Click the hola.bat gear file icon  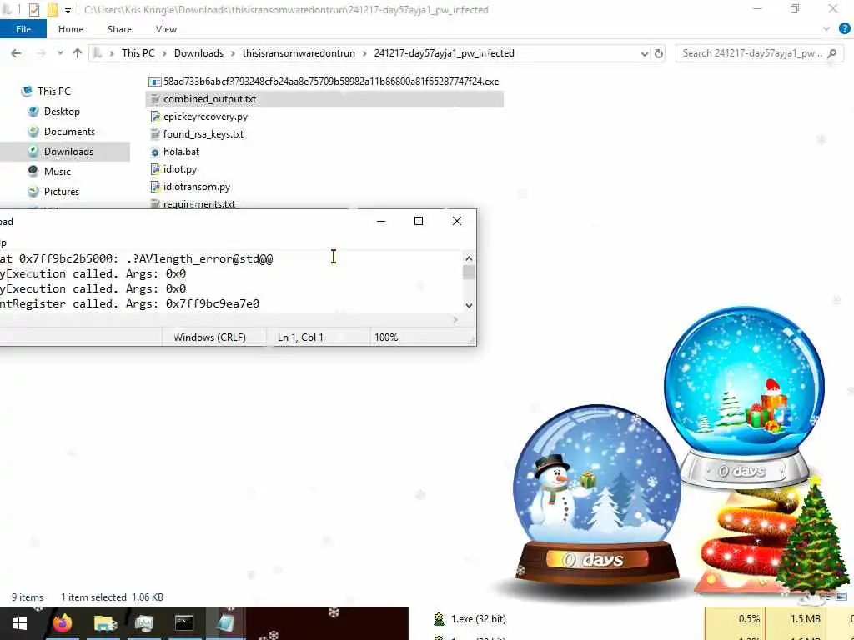pos(154,152)
